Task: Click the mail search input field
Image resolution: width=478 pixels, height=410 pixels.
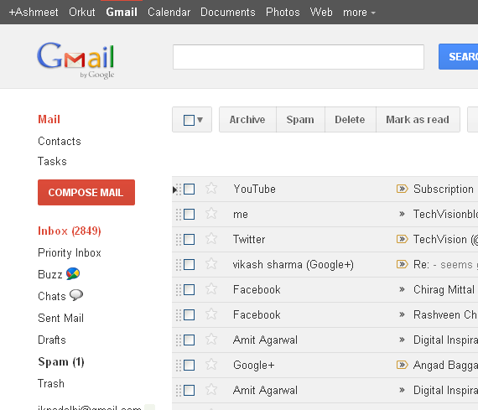Action: 299,57
